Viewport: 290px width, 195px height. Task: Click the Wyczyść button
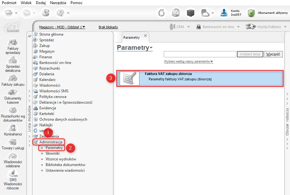pyautogui.click(x=273, y=54)
